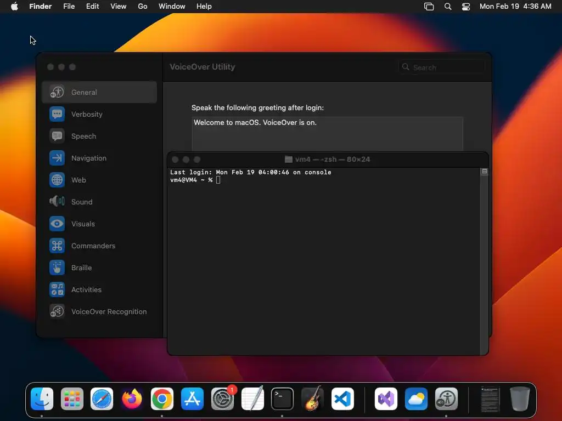Open the File menu
This screenshot has height=421, width=562.
pyautogui.click(x=69, y=7)
